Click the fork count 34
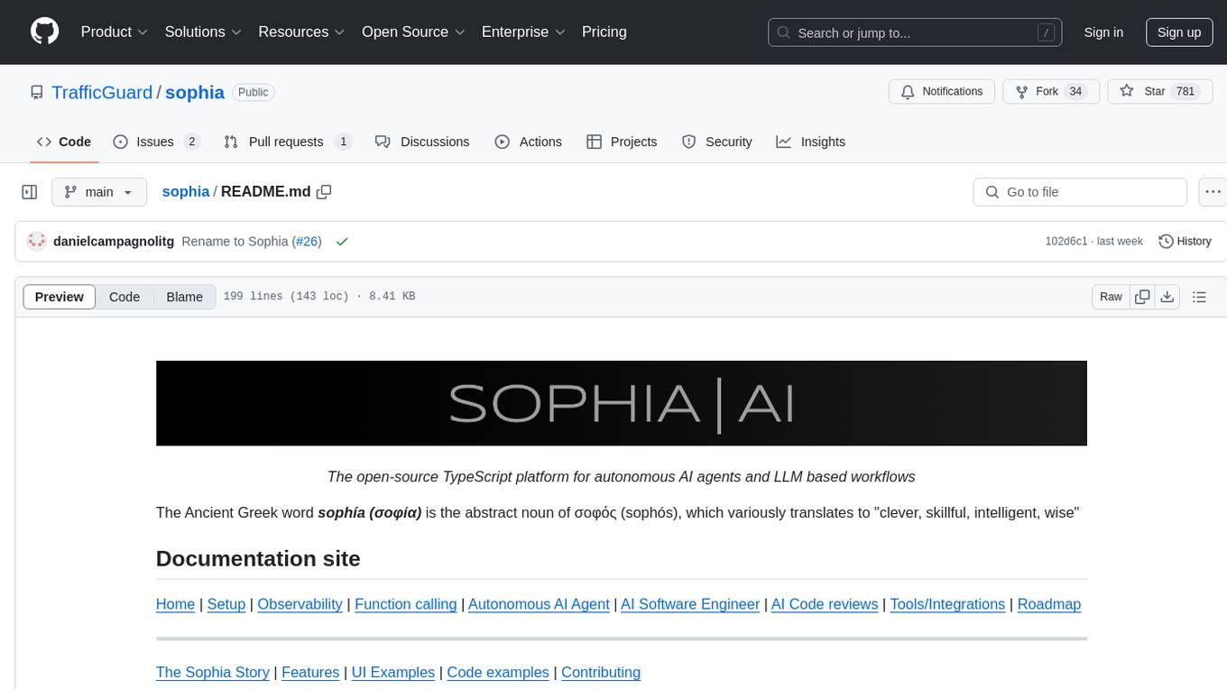The image size is (1227, 689). click(1075, 92)
